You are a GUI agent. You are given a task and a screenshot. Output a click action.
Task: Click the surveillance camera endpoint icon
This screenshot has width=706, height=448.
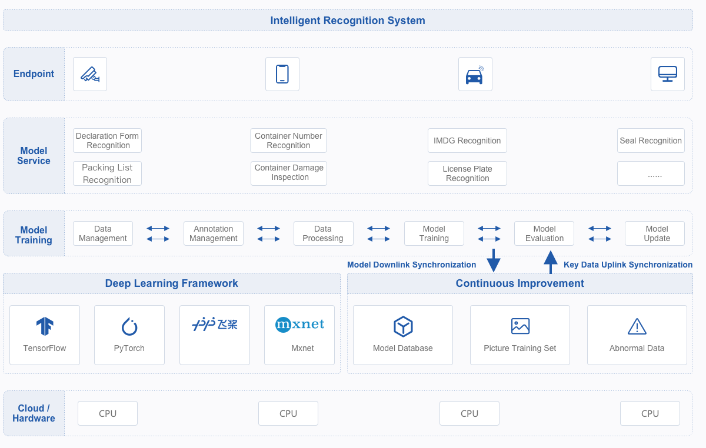(90, 74)
